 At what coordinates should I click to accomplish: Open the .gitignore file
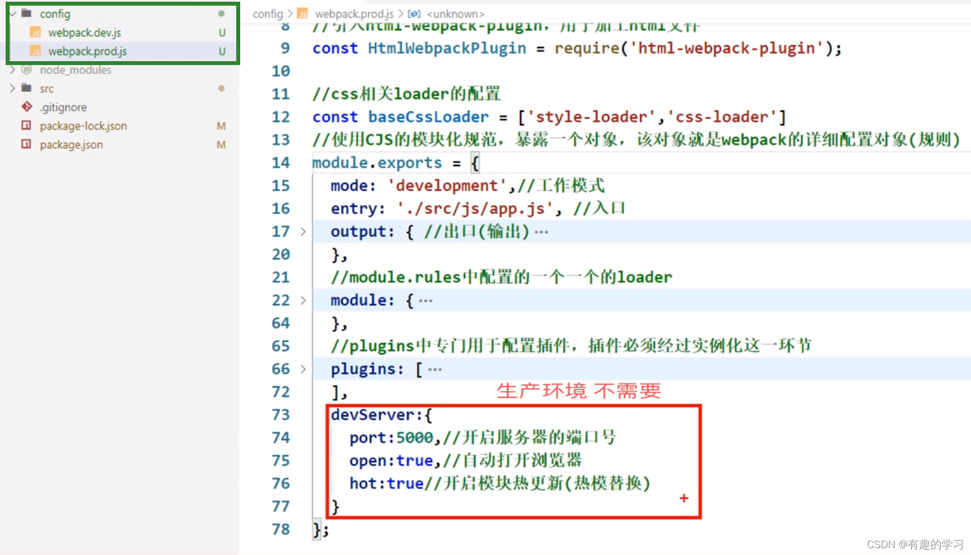63,107
